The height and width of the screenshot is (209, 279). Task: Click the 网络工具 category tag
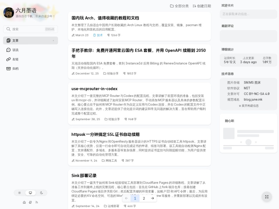click(x=110, y=161)
